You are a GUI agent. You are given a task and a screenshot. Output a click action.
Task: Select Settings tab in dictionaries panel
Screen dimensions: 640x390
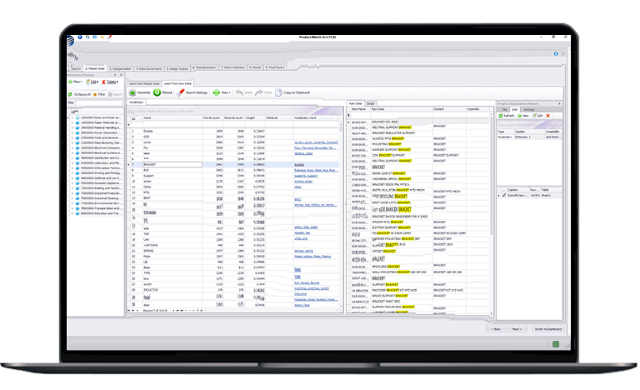click(529, 110)
